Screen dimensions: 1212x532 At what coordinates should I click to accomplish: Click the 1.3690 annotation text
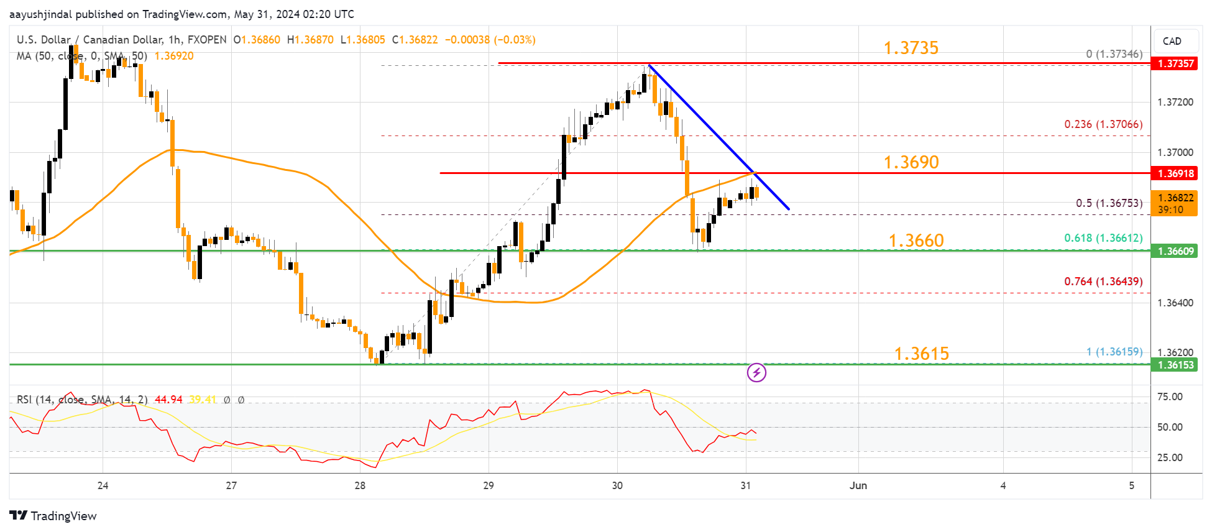[911, 162]
